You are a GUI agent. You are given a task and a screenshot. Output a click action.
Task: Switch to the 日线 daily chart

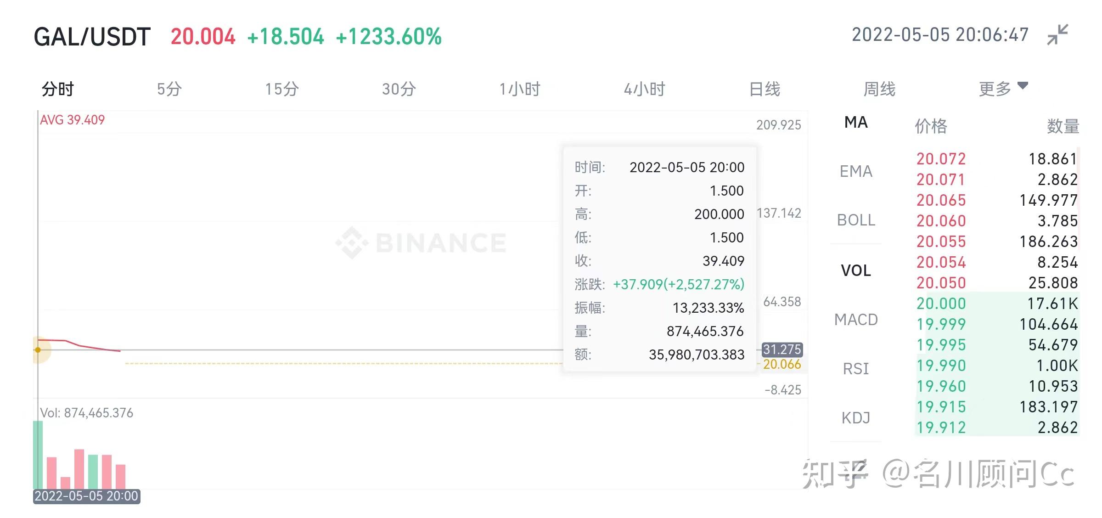(x=765, y=89)
